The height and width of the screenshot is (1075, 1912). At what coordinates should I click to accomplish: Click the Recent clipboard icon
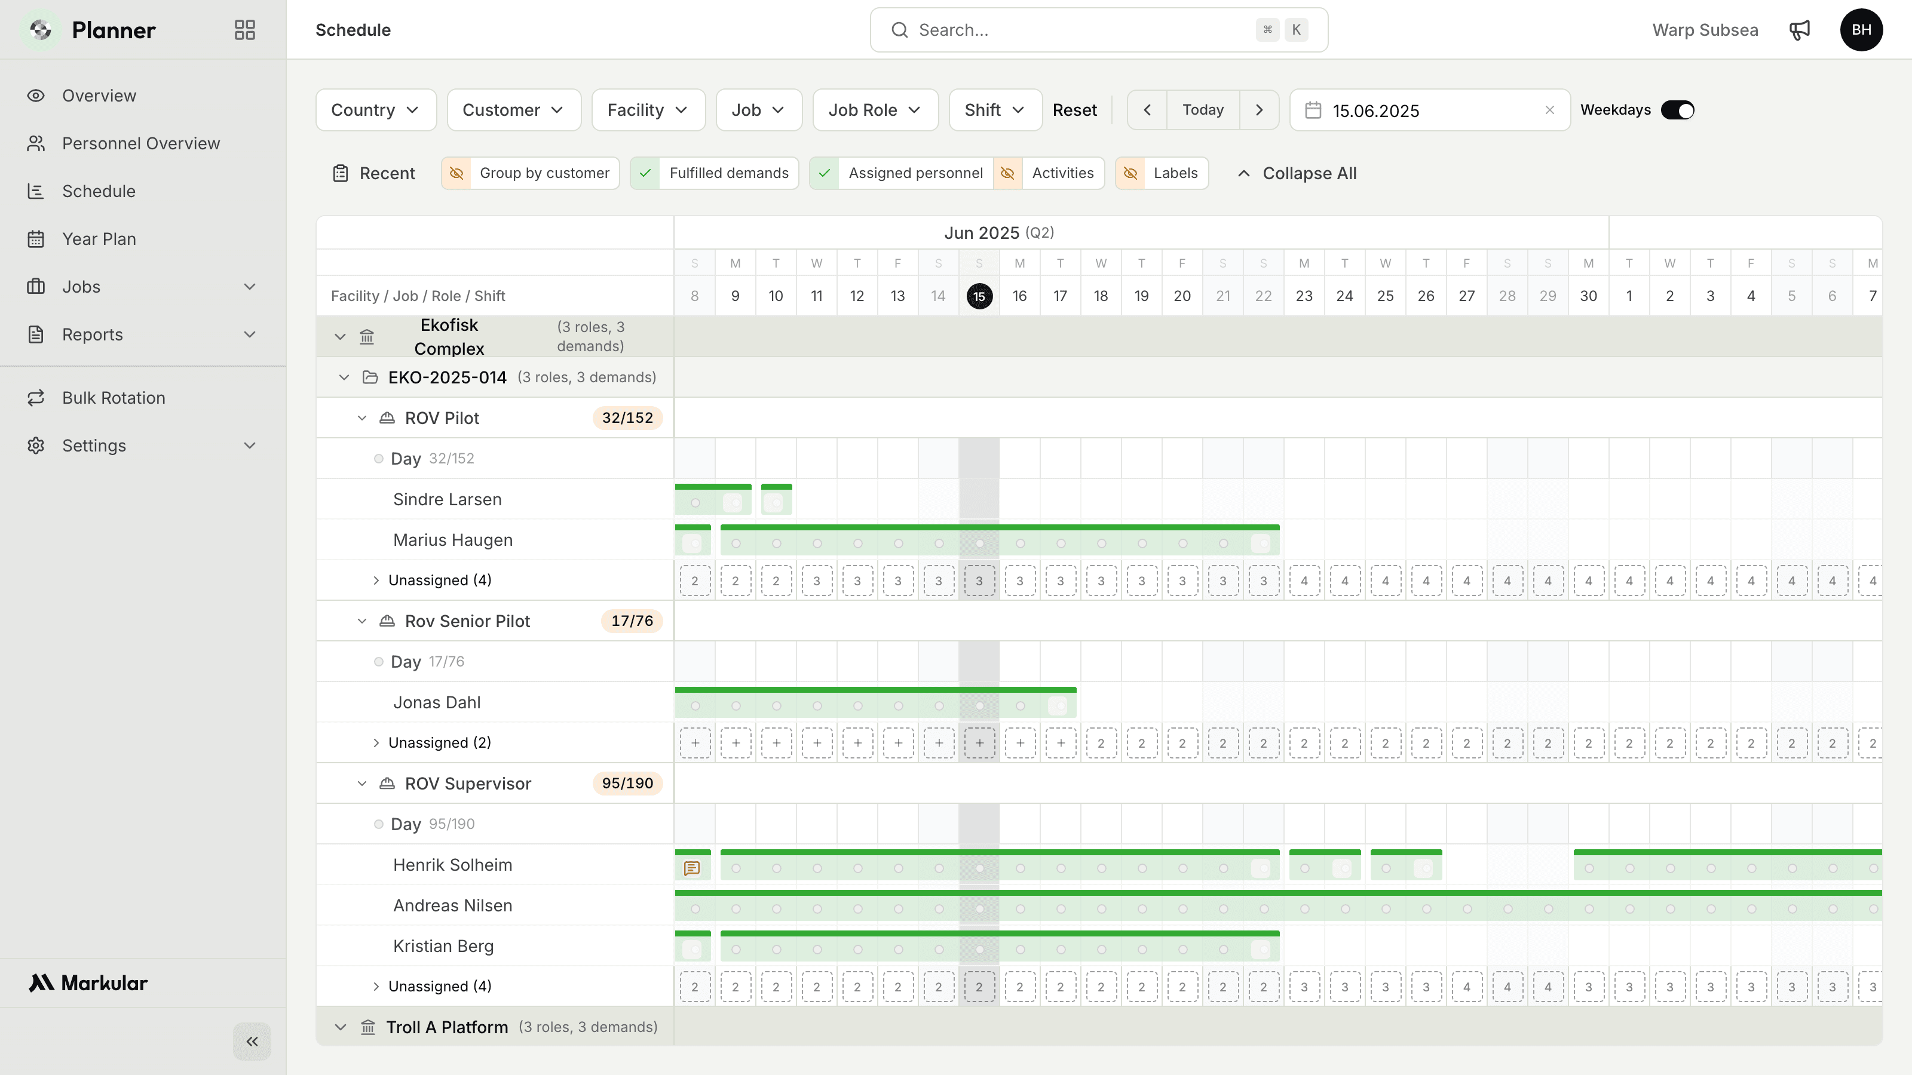[x=340, y=174]
